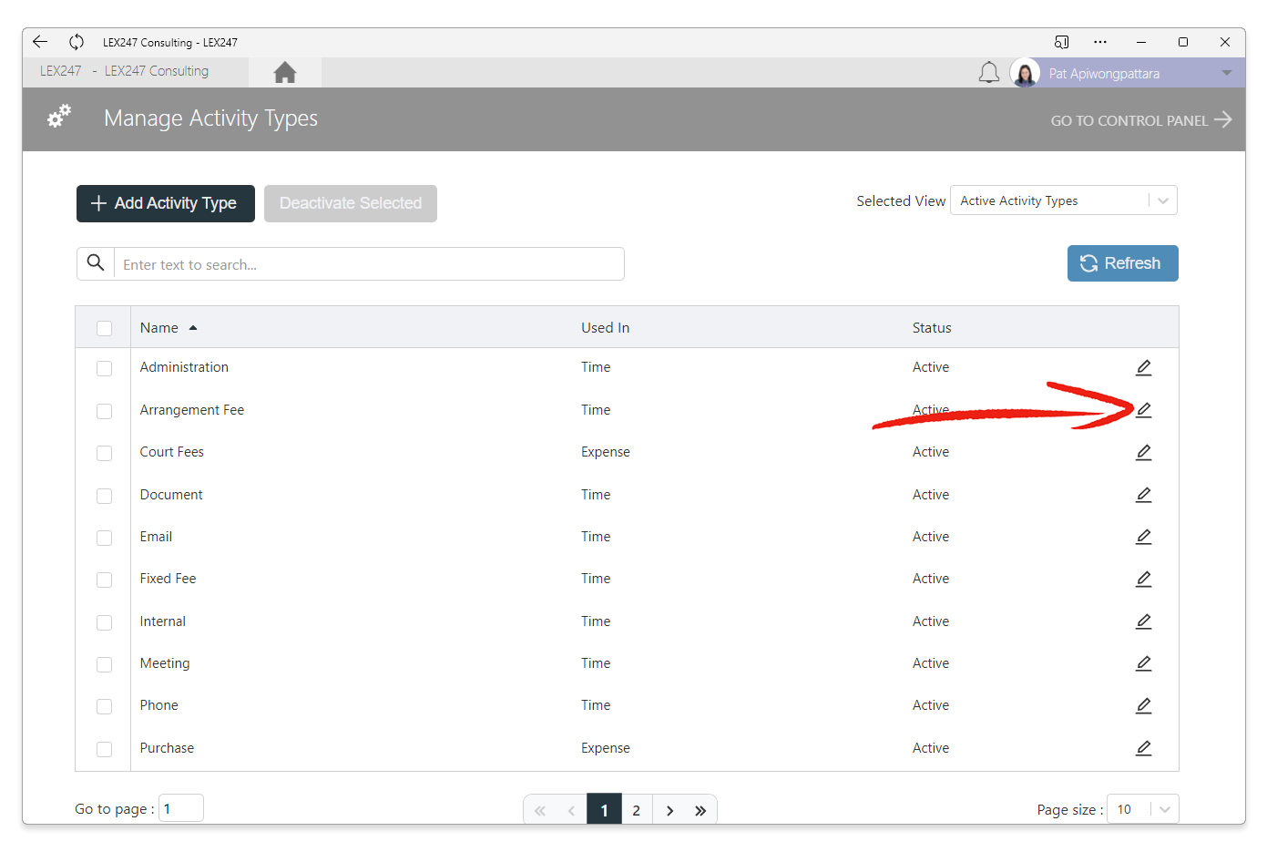Click the user profile avatar
Viewport: 1267px width, 852px height.
pos(1025,73)
